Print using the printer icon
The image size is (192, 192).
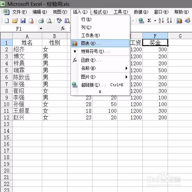click(41, 21)
